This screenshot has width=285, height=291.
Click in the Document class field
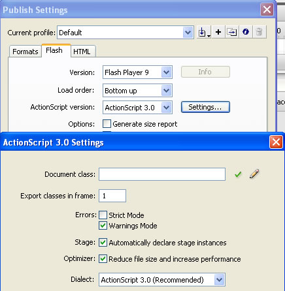(162, 174)
